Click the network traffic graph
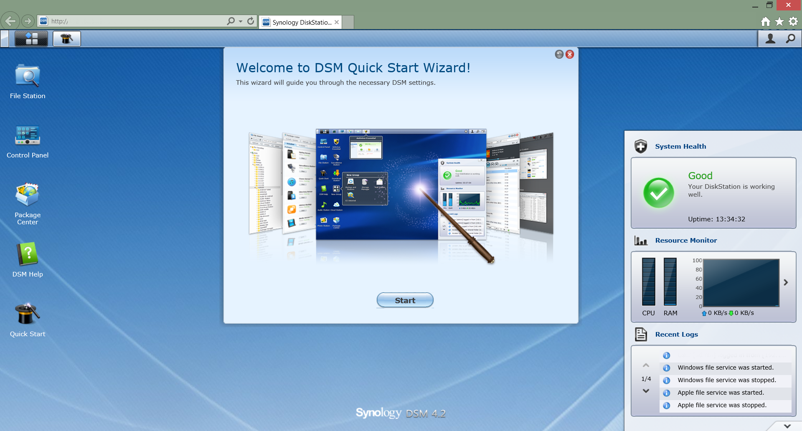The width and height of the screenshot is (802, 431). click(x=741, y=283)
